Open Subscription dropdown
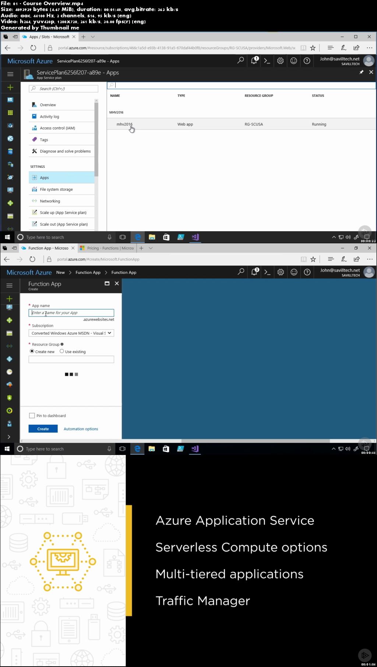 click(71, 333)
